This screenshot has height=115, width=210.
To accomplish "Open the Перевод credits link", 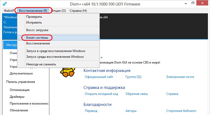I will 91,111.
